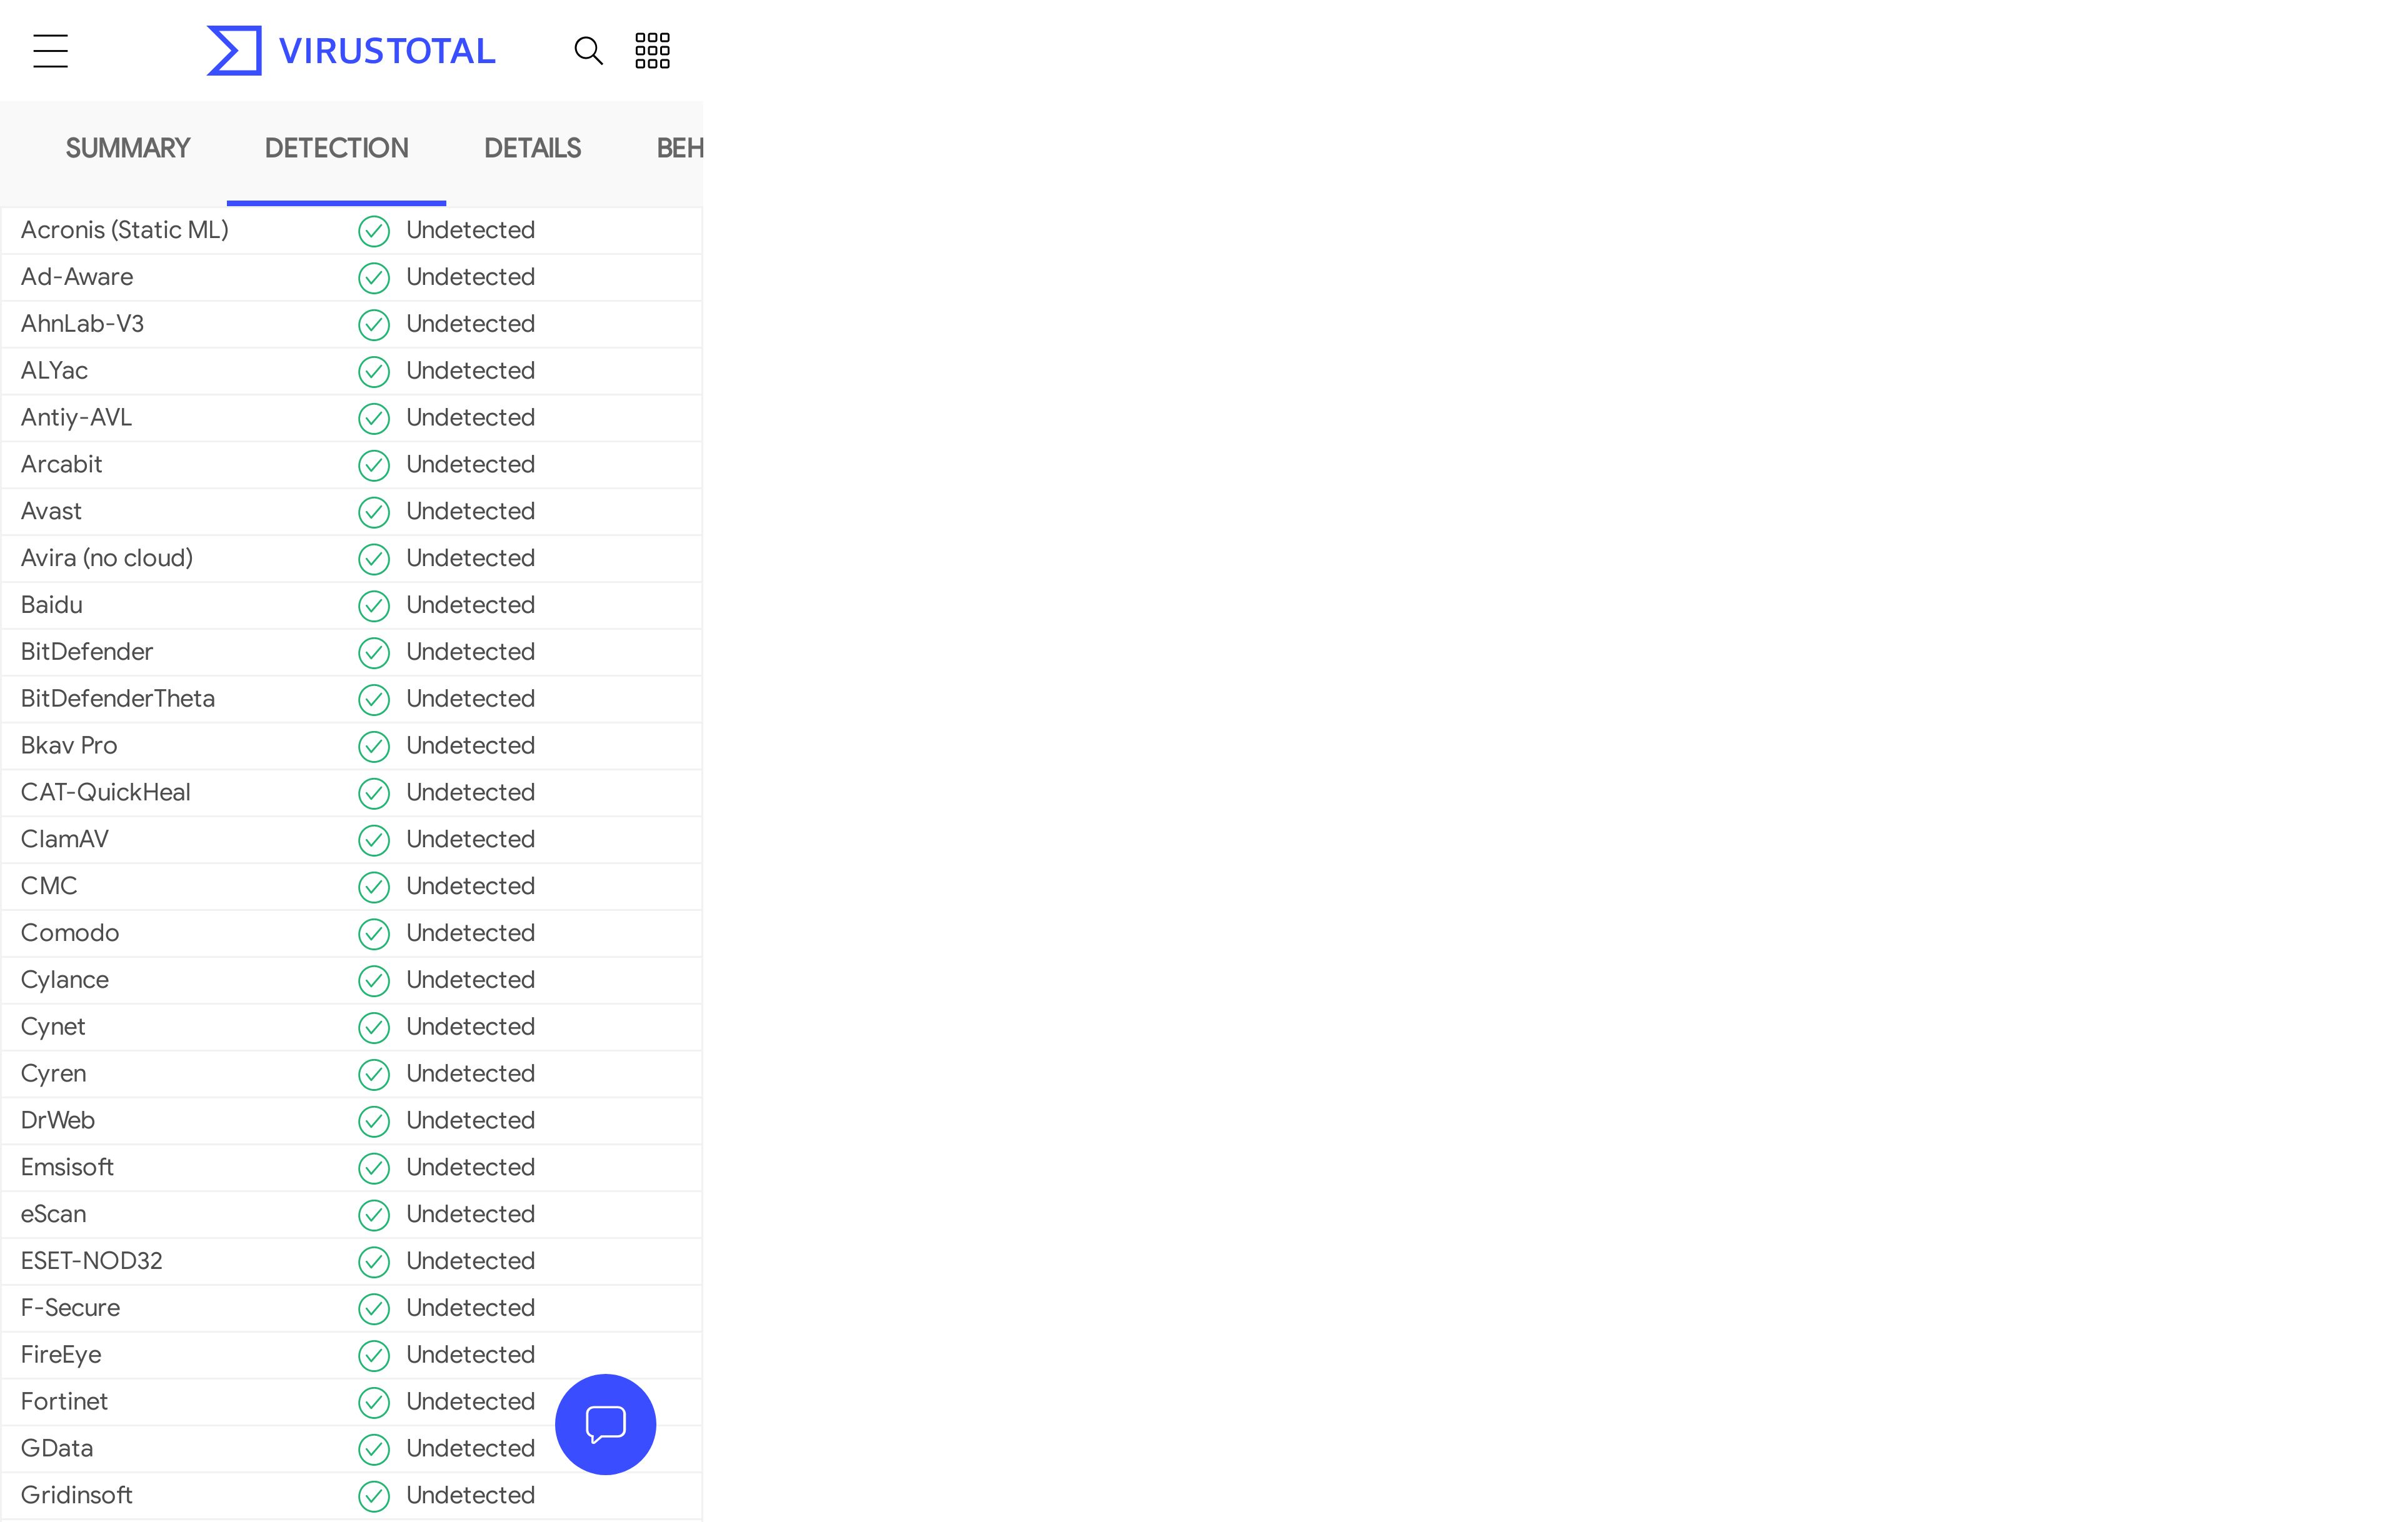2408x1522 pixels.
Task: Click the check icon beside Baidu
Action: (374, 605)
